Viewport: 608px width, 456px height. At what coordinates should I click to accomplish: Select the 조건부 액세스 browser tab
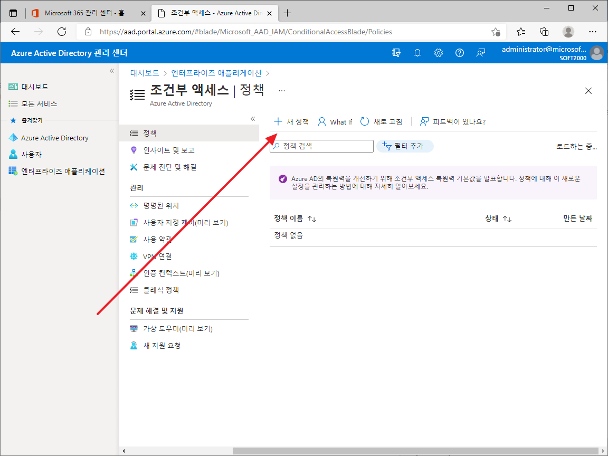215,13
